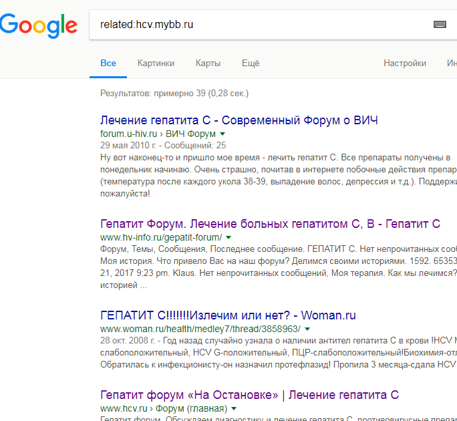Click snippet starting 'Ну вот наконец-то и пришло'

[279, 176]
